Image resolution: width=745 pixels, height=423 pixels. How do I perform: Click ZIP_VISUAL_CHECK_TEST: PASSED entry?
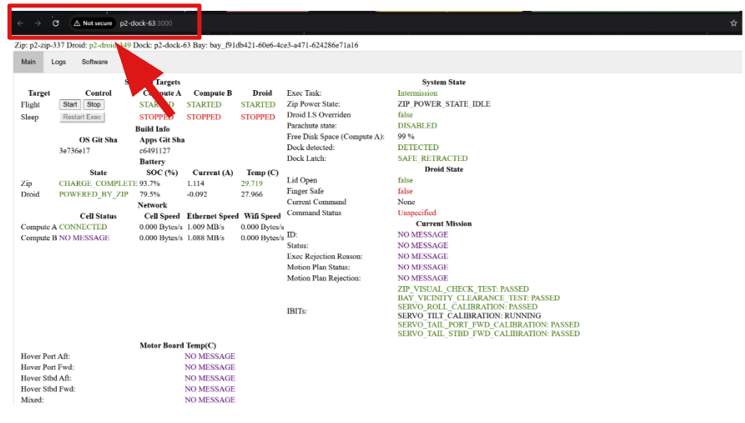[x=463, y=289]
